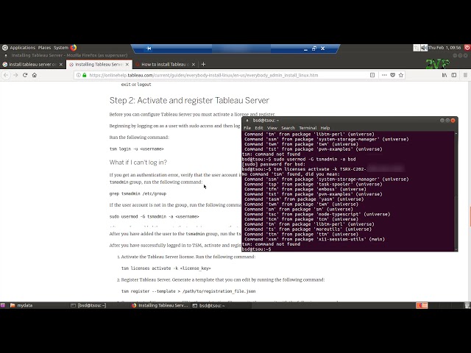Screen dimensions: 471x353
Task: Click the red power icon in top panel
Action: coord(467,47)
